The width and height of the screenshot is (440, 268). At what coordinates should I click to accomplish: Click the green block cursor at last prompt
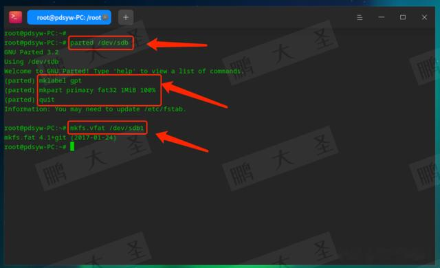pos(72,146)
